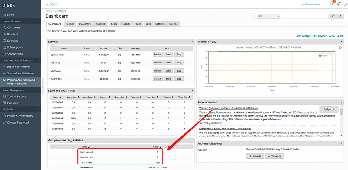The width and height of the screenshot is (348, 170).
Task: Open the Reports tab
Action: tap(126, 24)
